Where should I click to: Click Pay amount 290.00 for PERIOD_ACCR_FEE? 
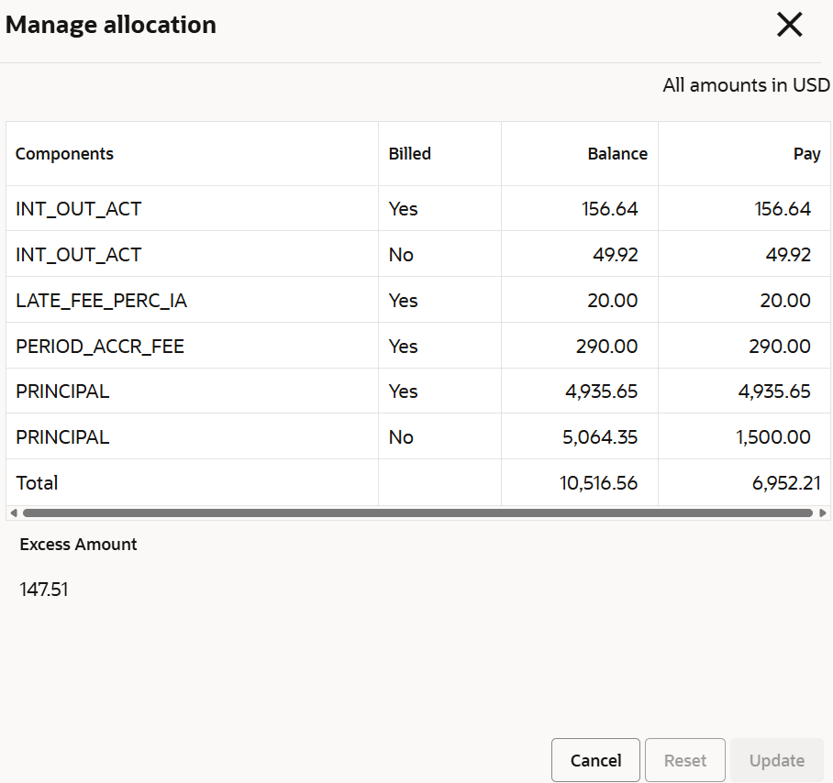point(780,346)
